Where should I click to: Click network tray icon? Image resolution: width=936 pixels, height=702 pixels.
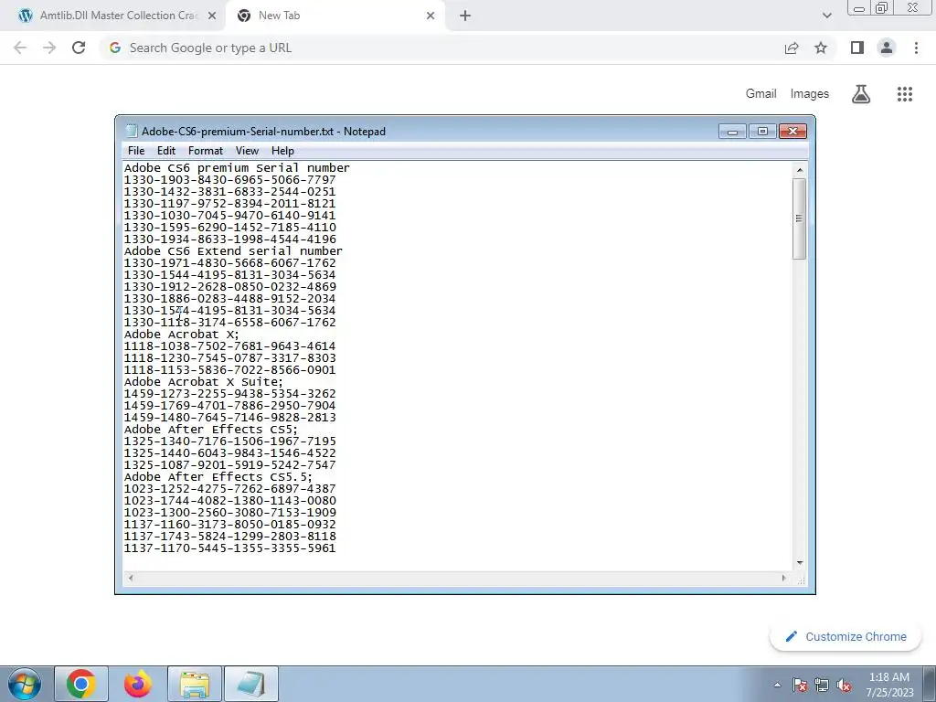822,685
